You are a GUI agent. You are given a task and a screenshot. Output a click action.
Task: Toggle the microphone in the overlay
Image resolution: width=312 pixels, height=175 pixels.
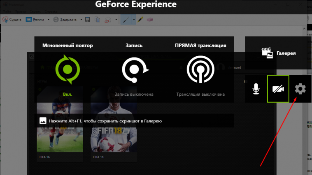tap(256, 89)
